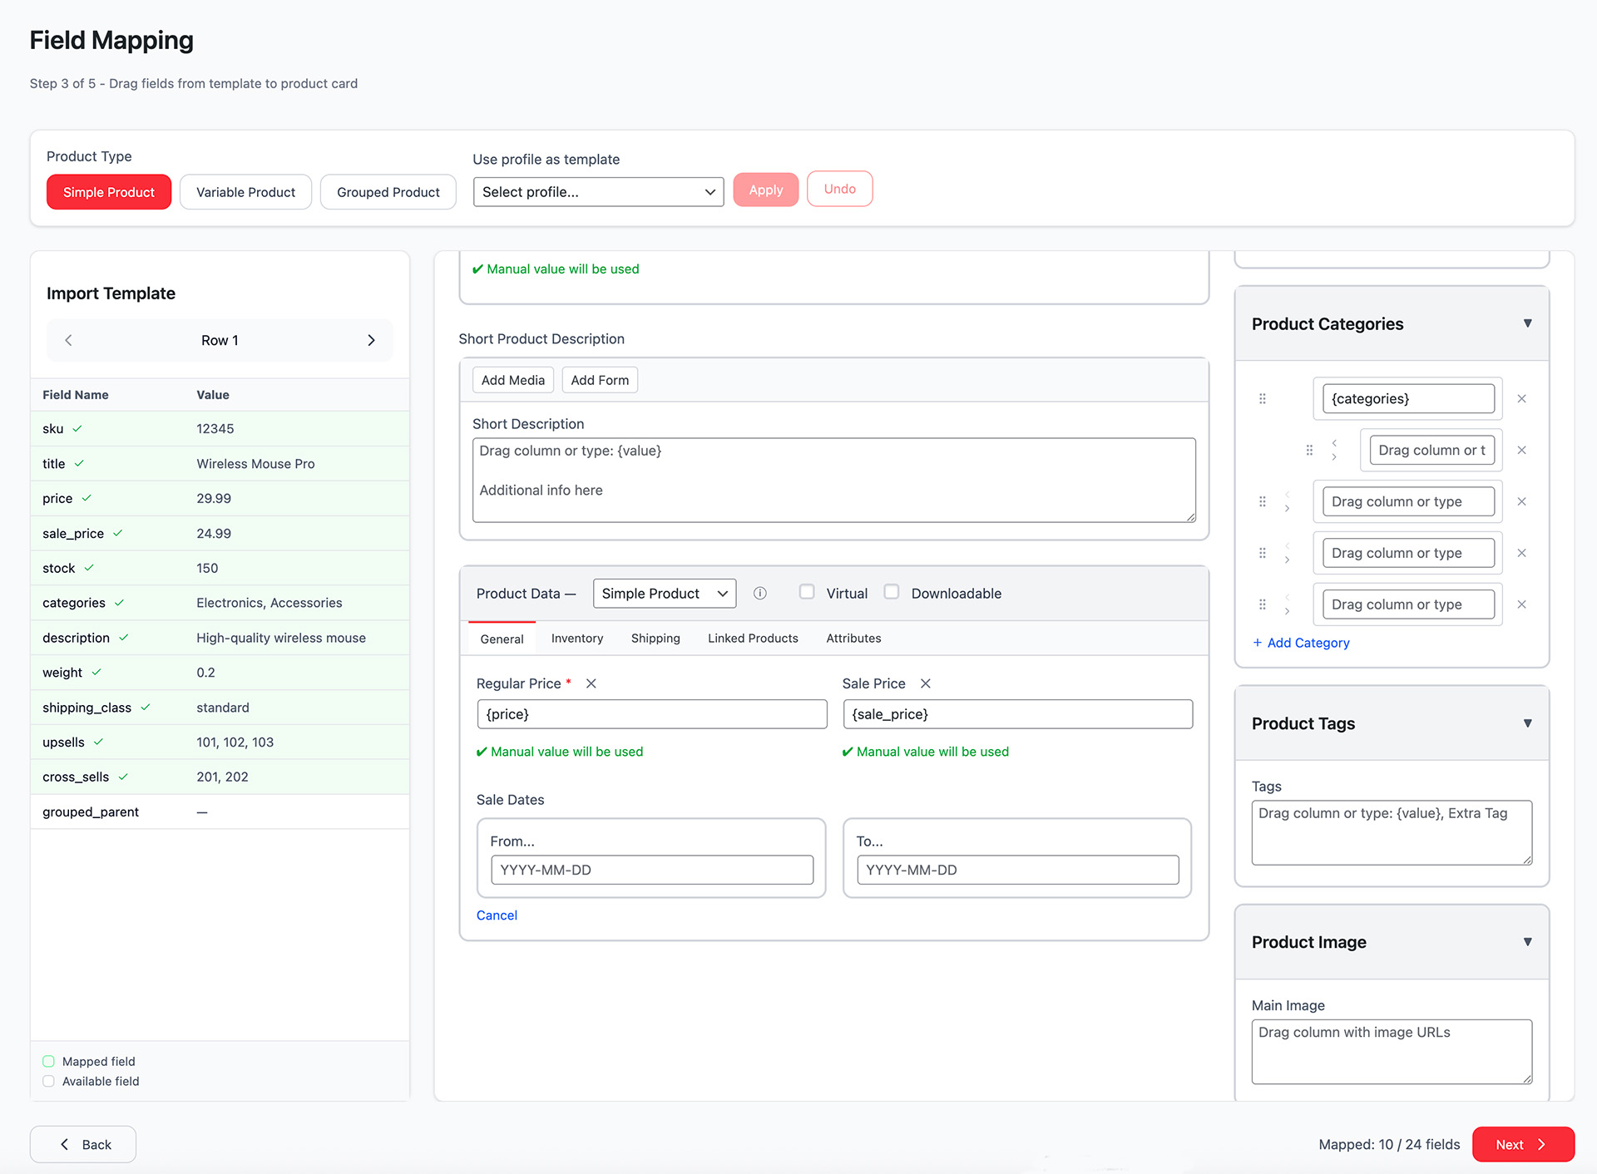Screen dimensions: 1597x1174
Task: Go to previous template row arrow
Action: [68, 340]
